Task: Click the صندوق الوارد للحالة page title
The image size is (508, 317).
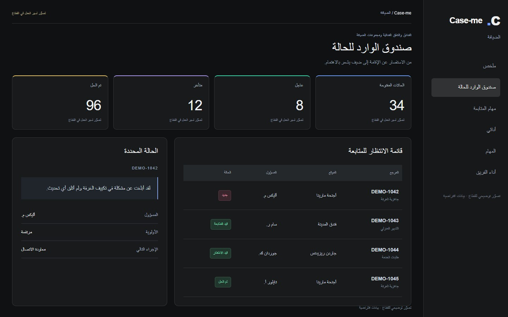Action: [372, 47]
